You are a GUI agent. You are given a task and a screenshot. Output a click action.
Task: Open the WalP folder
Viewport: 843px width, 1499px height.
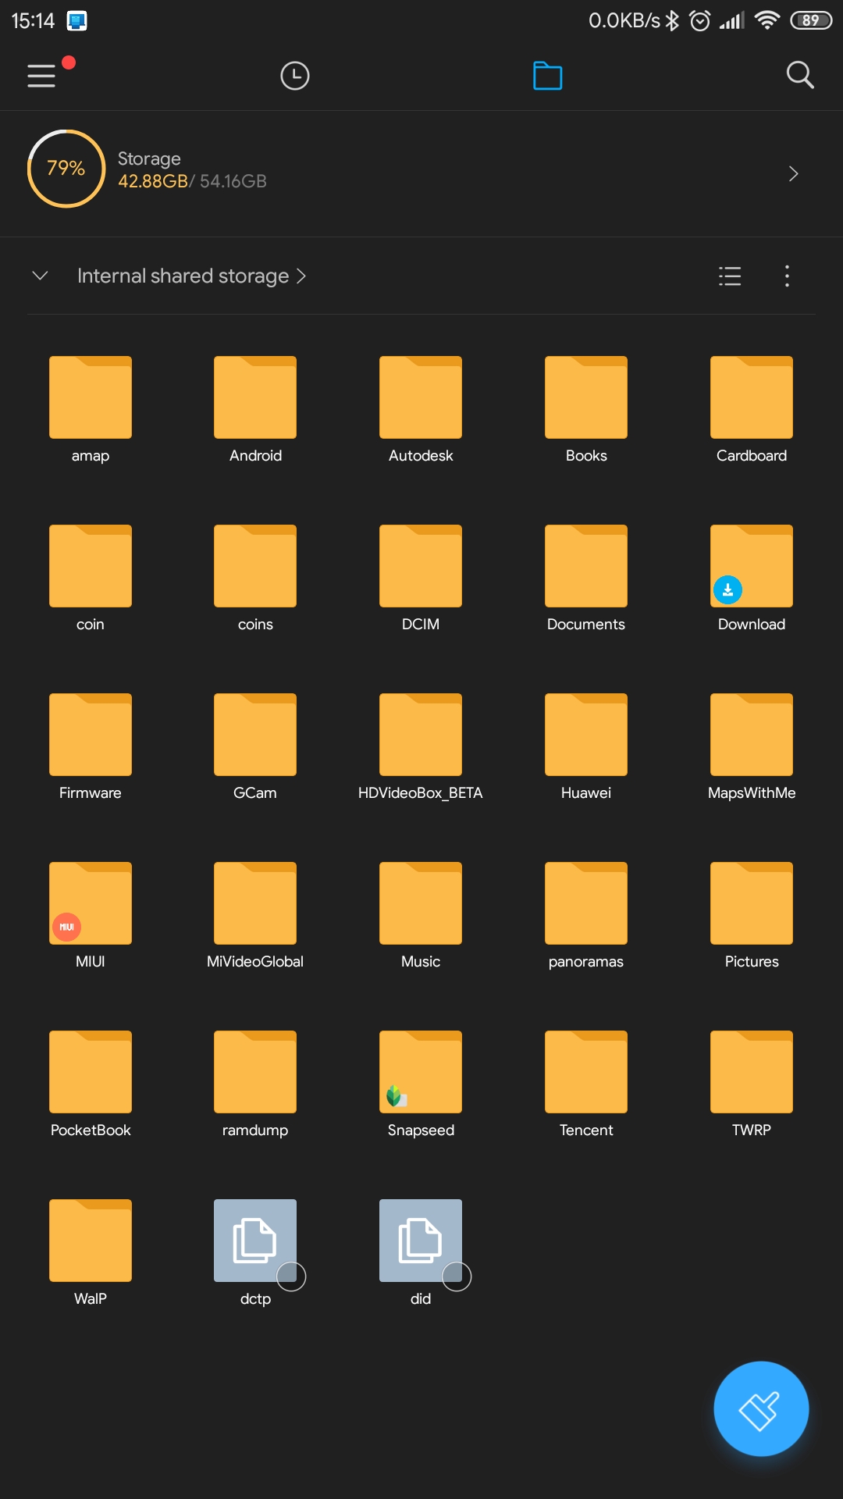[91, 1253]
